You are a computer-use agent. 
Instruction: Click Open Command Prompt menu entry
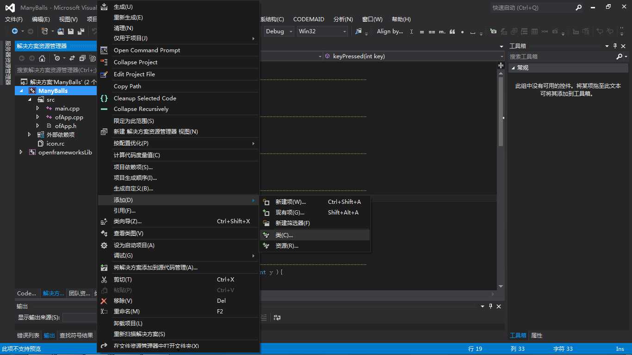click(x=147, y=50)
